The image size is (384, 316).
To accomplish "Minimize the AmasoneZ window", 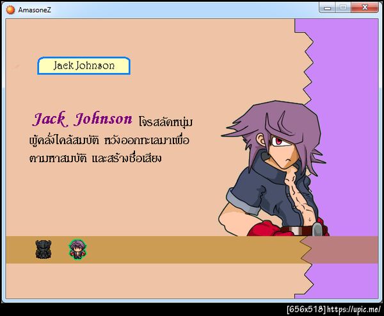I will point(327,8).
